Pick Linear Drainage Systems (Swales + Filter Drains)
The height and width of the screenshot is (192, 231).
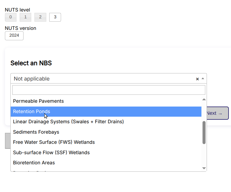[x=68, y=122]
